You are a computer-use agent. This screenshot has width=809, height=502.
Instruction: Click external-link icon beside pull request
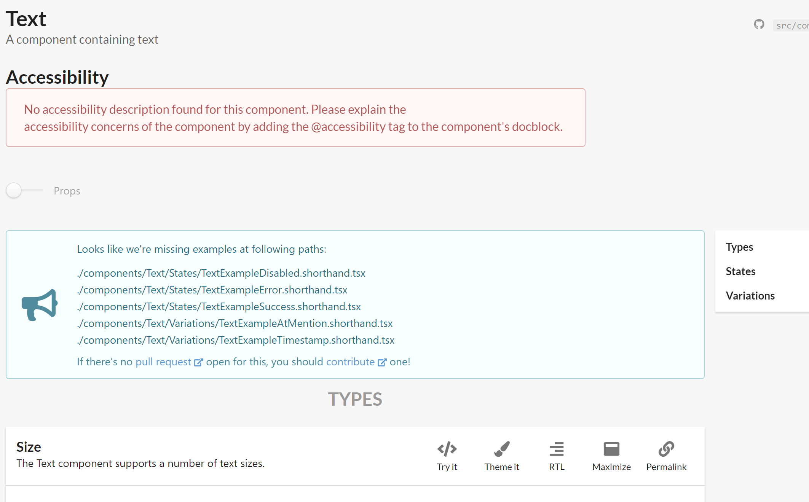pos(198,362)
